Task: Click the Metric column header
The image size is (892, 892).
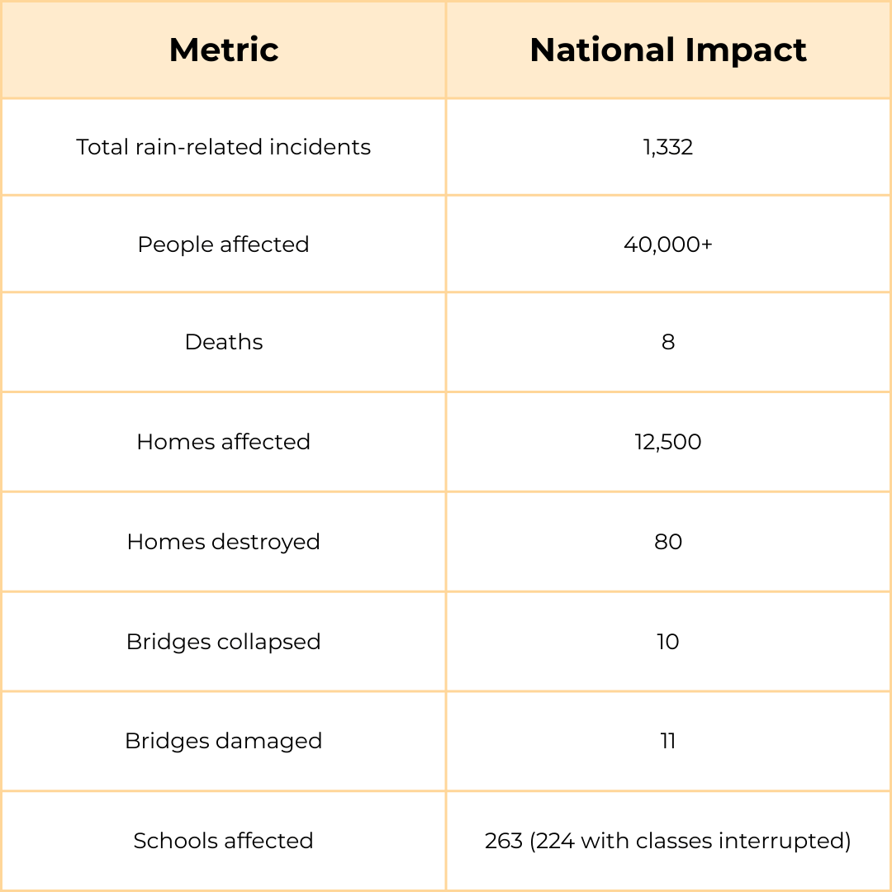Action: pyautogui.click(x=224, y=50)
